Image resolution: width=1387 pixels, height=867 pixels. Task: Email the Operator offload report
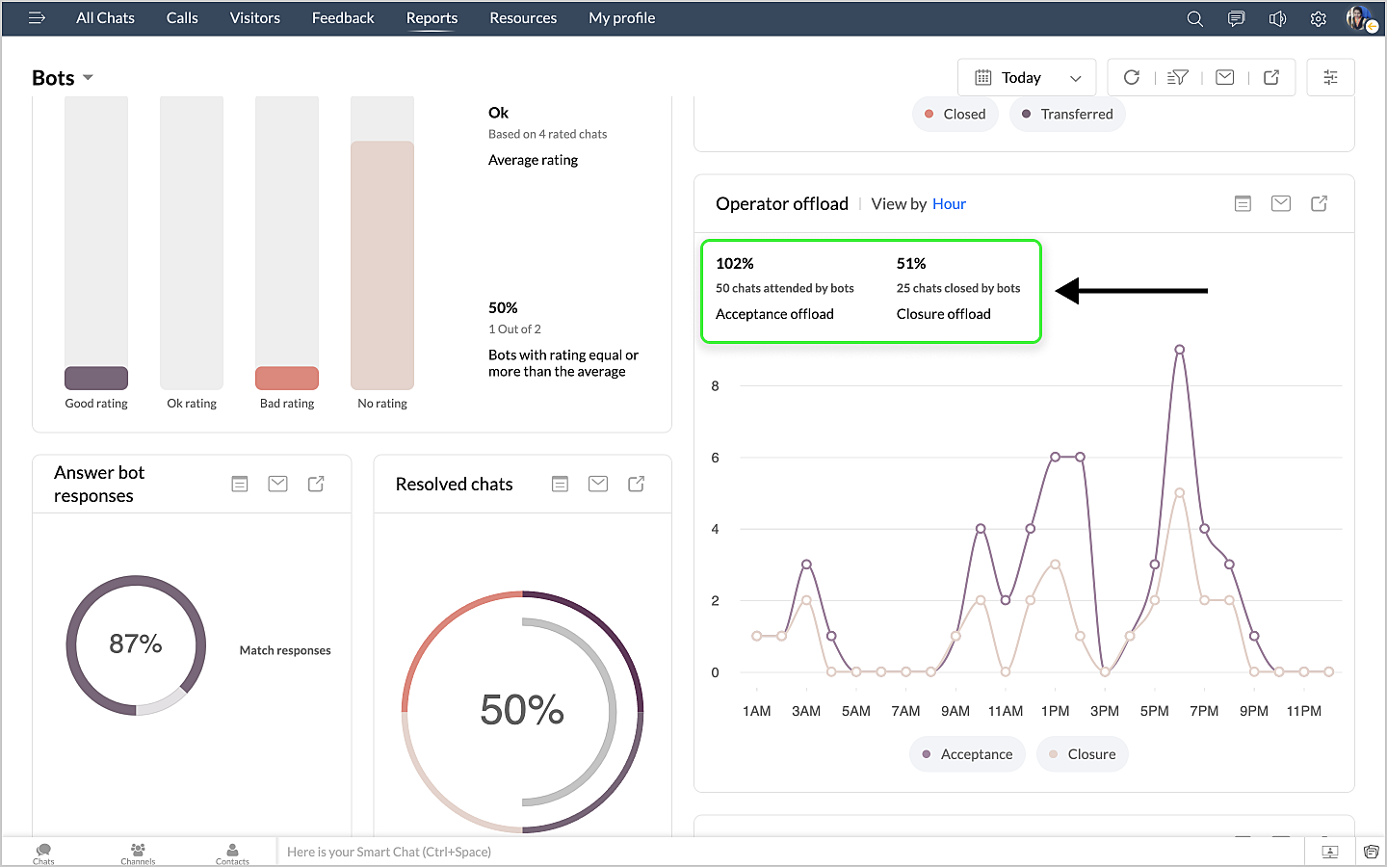coord(1280,203)
